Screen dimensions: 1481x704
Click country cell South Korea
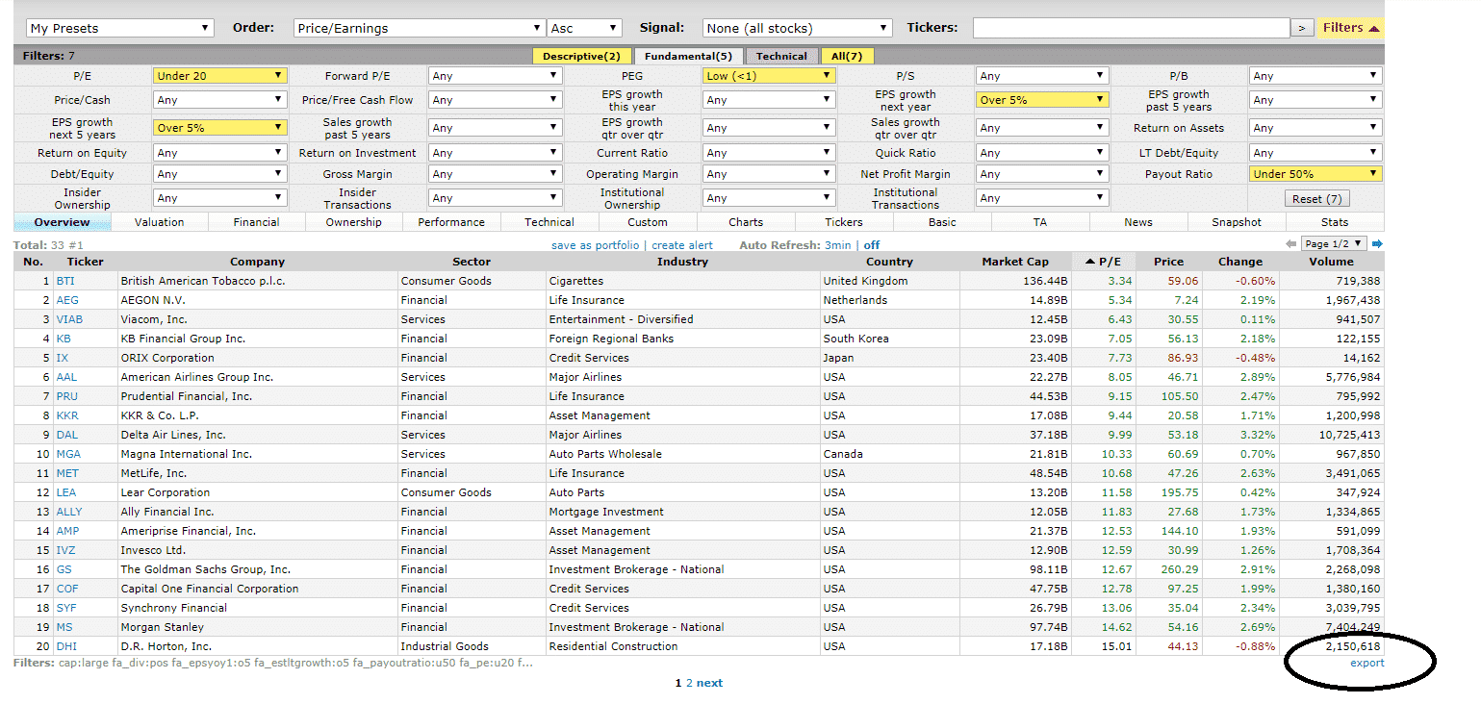(855, 339)
